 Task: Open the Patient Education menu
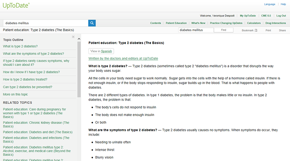(x=176, y=23)
